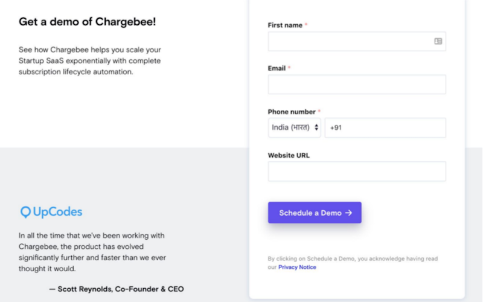Click the arrow icon on Schedule a Demo
Screen dimensions: 483x302
pyautogui.click(x=349, y=213)
